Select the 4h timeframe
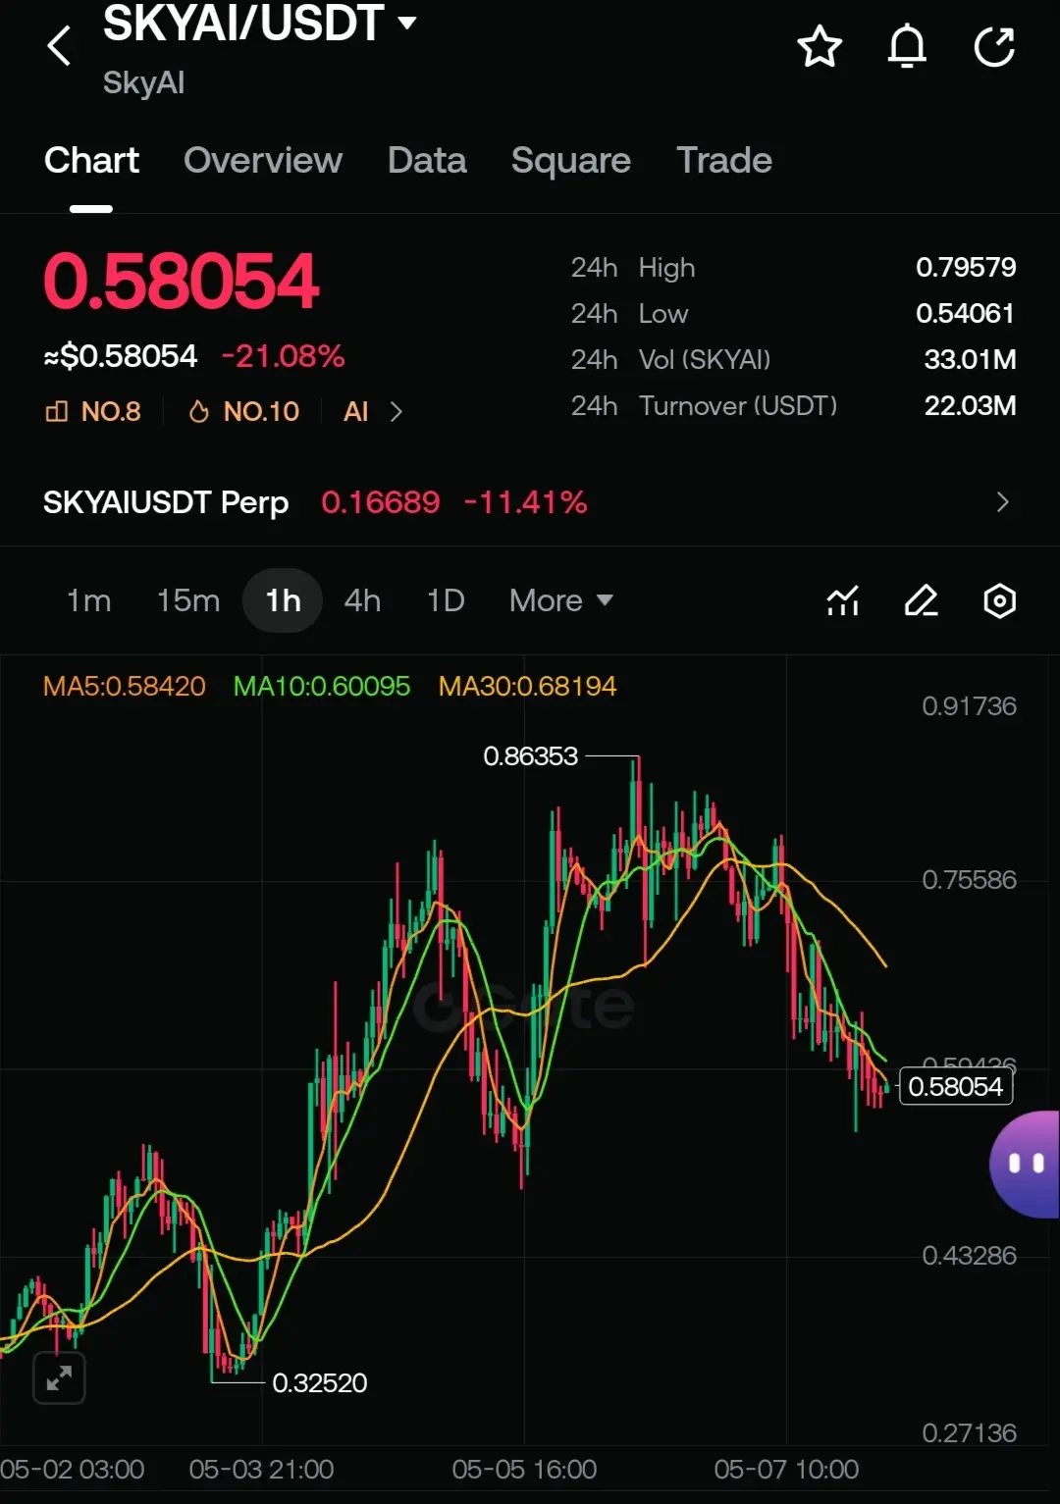Screen dimensions: 1060x1504 click(x=362, y=600)
